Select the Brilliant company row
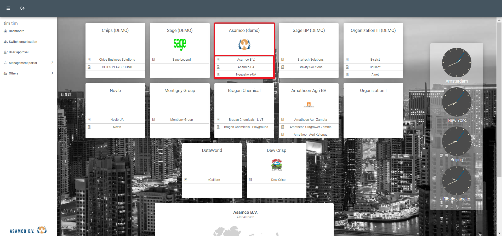 pos(373,67)
